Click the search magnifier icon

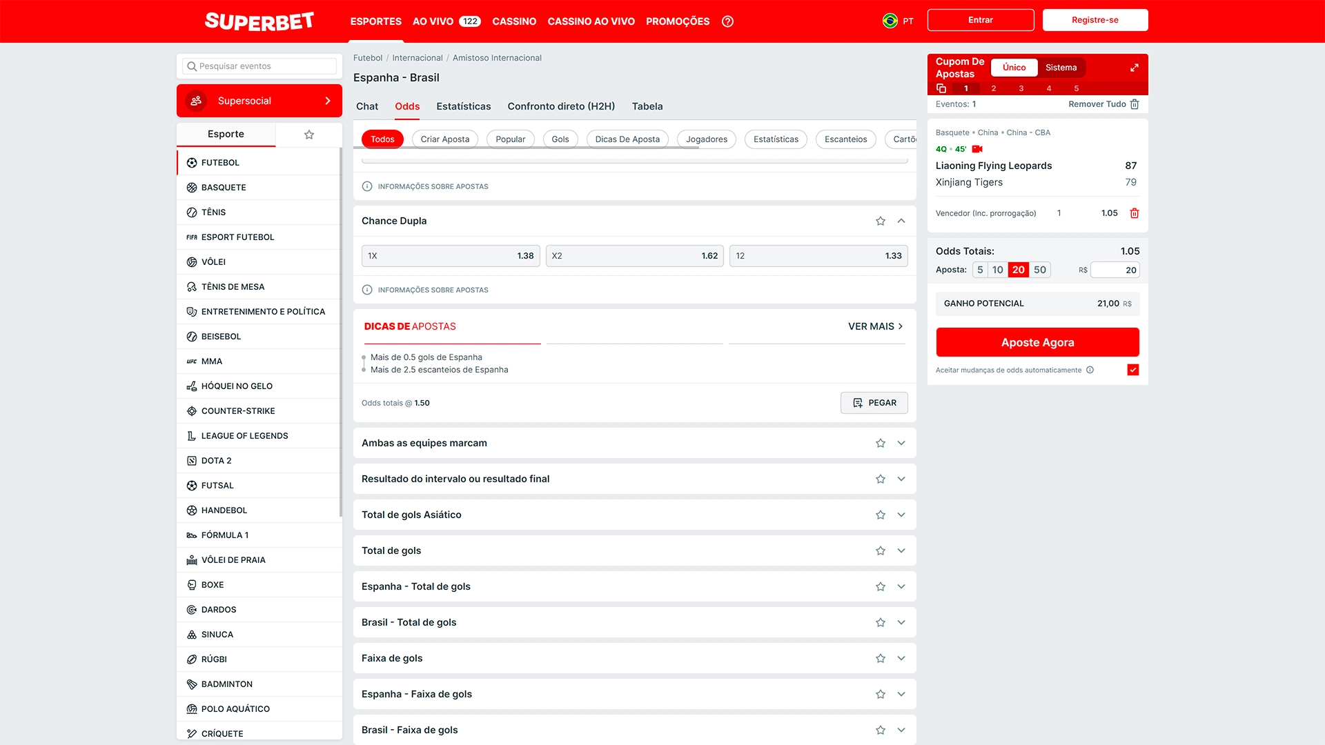pos(192,66)
